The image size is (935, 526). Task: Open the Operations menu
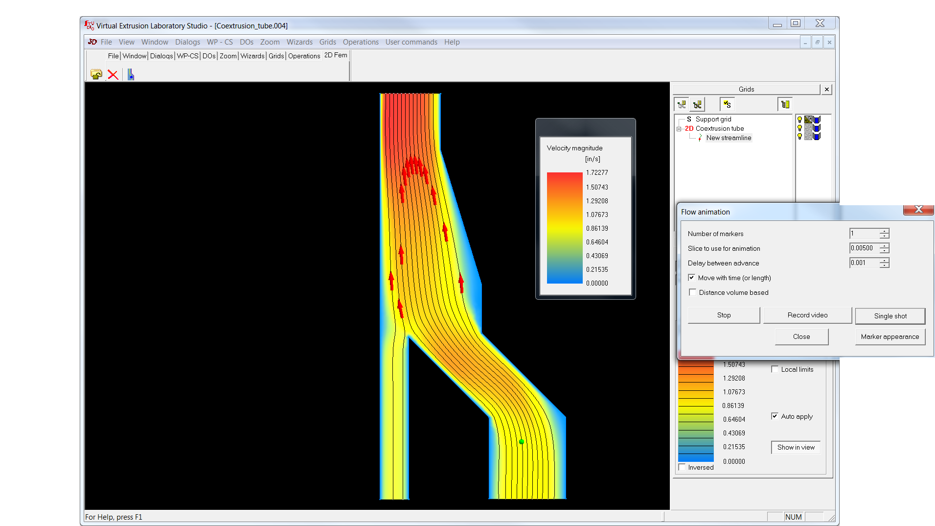click(x=361, y=42)
